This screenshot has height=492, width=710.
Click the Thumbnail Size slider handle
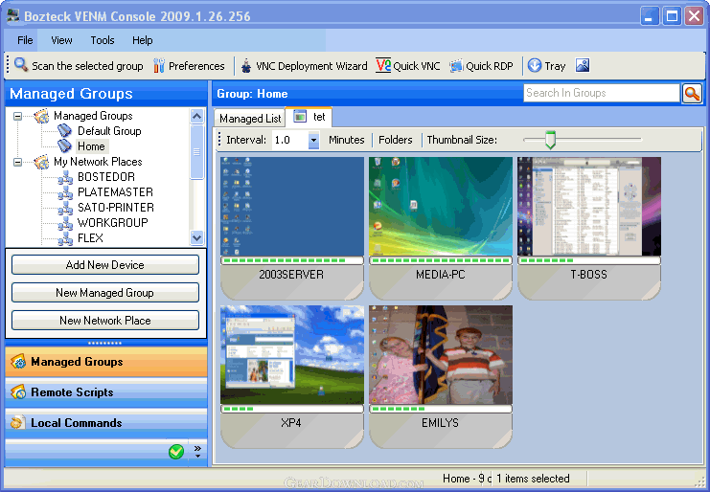(x=550, y=140)
